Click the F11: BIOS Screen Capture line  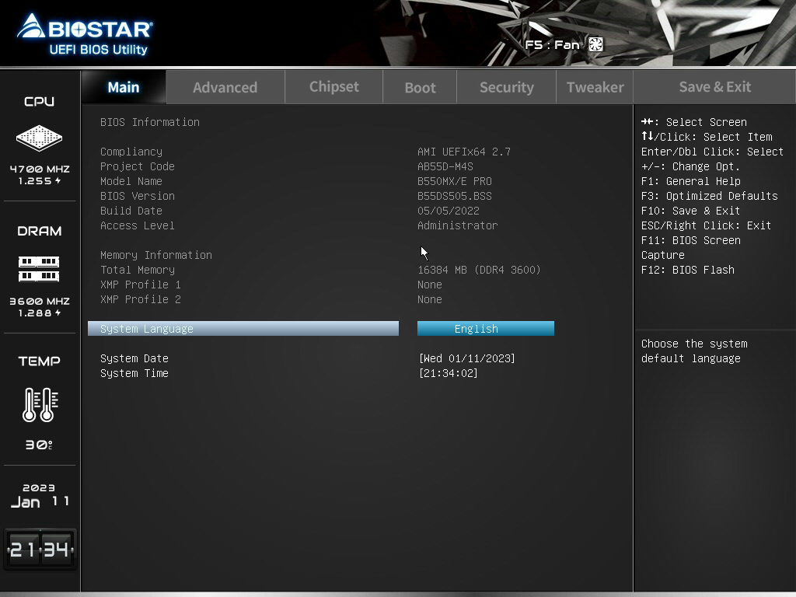(x=690, y=248)
